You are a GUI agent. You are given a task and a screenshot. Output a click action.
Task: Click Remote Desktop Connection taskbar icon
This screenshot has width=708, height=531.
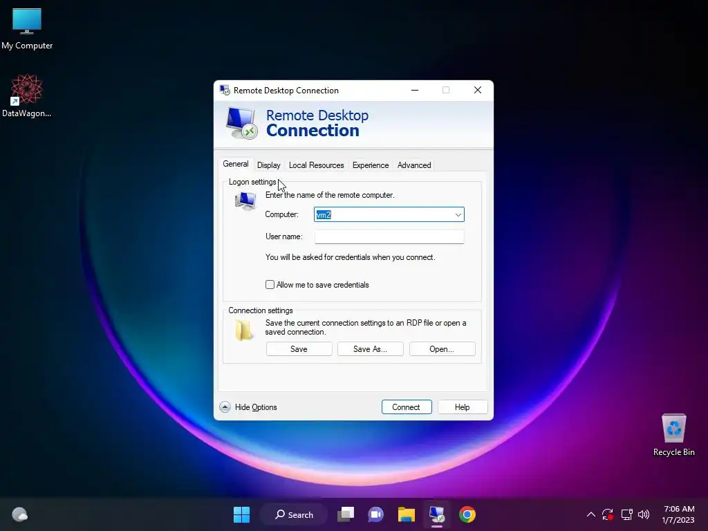437,514
